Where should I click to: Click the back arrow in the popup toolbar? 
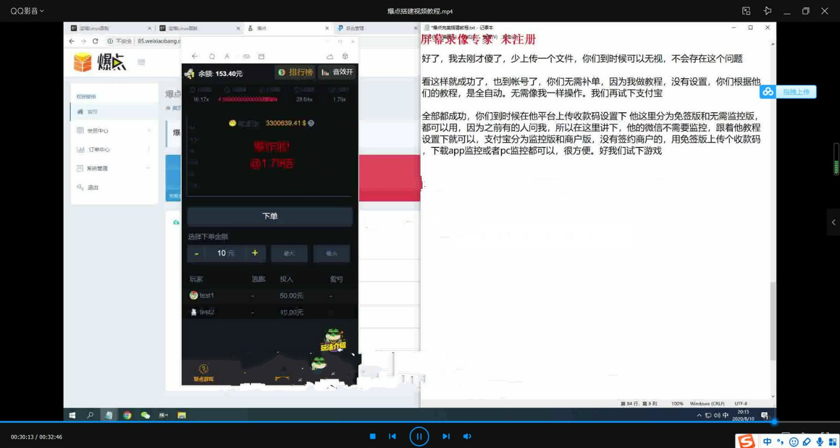pos(195,56)
